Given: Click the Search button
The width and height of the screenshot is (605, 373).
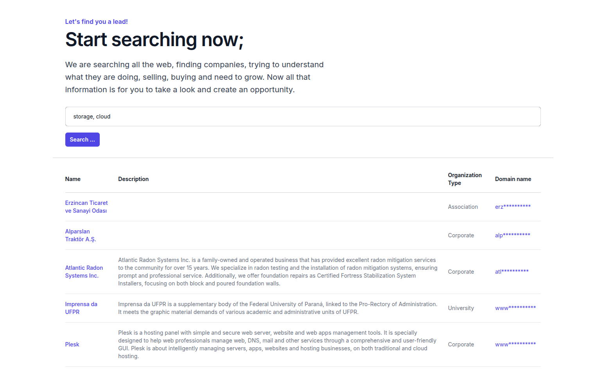Looking at the screenshot, I should (x=82, y=140).
